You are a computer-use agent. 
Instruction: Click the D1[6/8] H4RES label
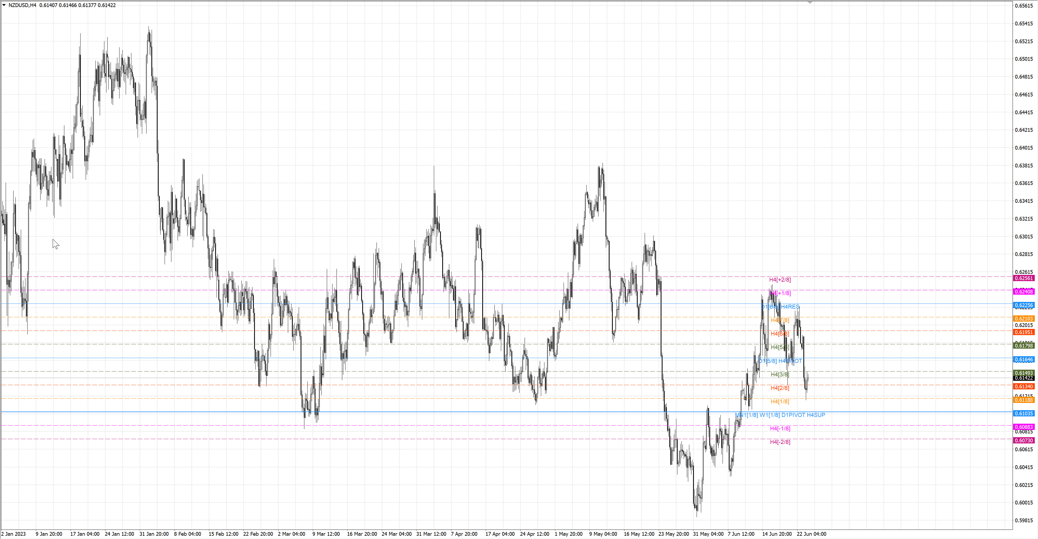click(780, 307)
